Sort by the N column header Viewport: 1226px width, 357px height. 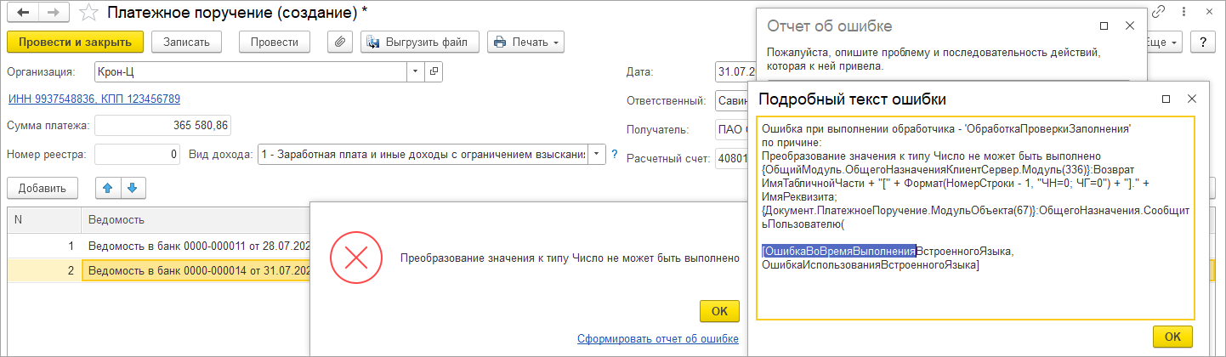tap(44, 219)
